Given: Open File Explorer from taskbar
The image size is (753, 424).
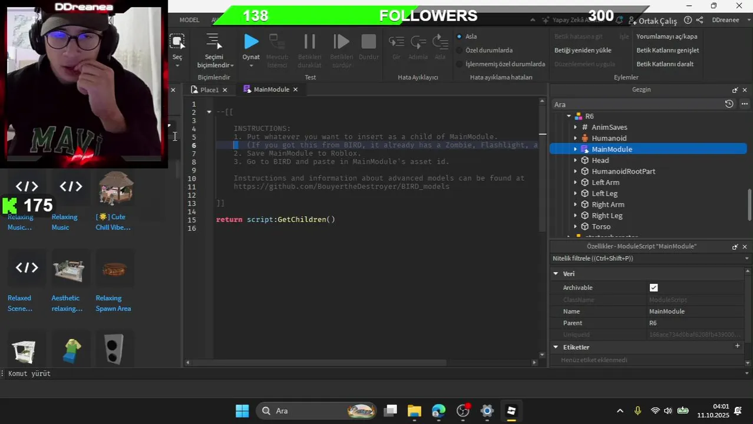Looking at the screenshot, I should pyautogui.click(x=415, y=411).
